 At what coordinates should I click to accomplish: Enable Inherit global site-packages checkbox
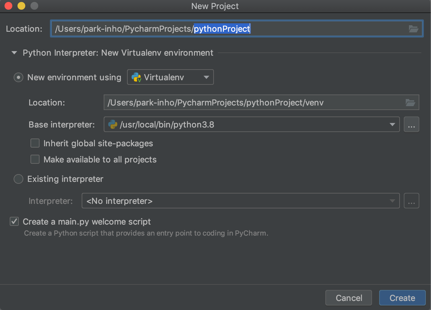pyautogui.click(x=35, y=143)
